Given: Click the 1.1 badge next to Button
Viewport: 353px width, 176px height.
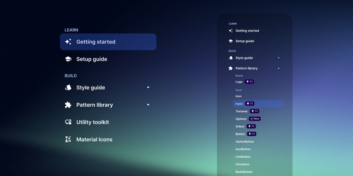Looking at the screenshot, I should [252, 134].
